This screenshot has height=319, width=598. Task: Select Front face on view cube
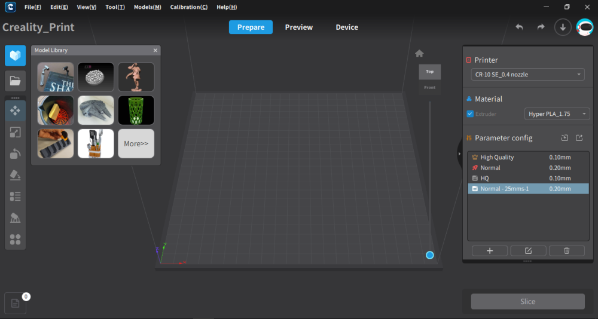coord(430,88)
